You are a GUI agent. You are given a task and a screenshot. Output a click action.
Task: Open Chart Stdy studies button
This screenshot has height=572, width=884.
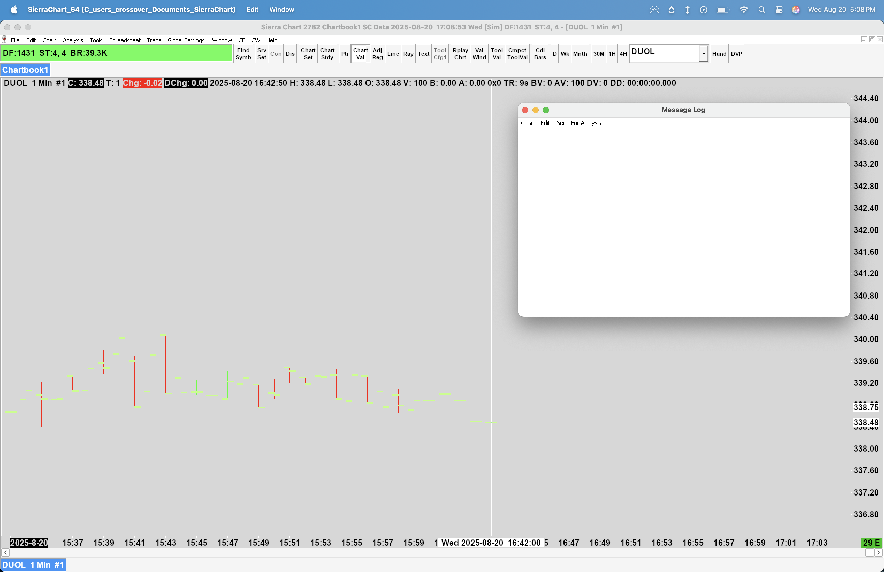pyautogui.click(x=327, y=54)
